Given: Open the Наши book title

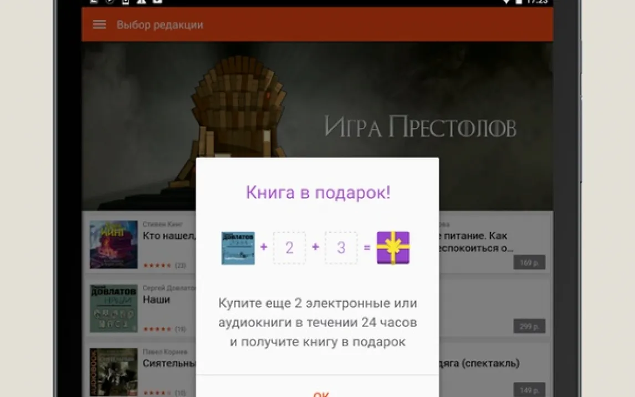Looking at the screenshot, I should [156, 299].
